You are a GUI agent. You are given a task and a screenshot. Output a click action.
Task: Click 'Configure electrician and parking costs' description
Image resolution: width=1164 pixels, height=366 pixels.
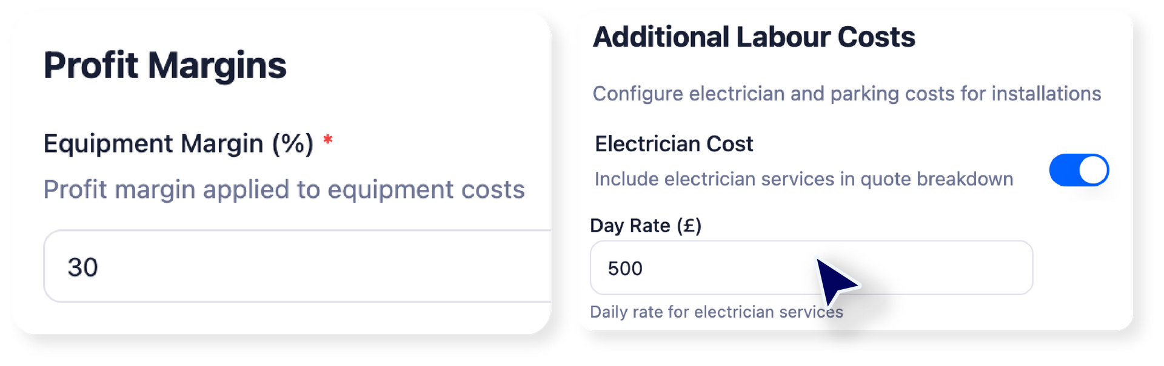pyautogui.click(x=846, y=94)
